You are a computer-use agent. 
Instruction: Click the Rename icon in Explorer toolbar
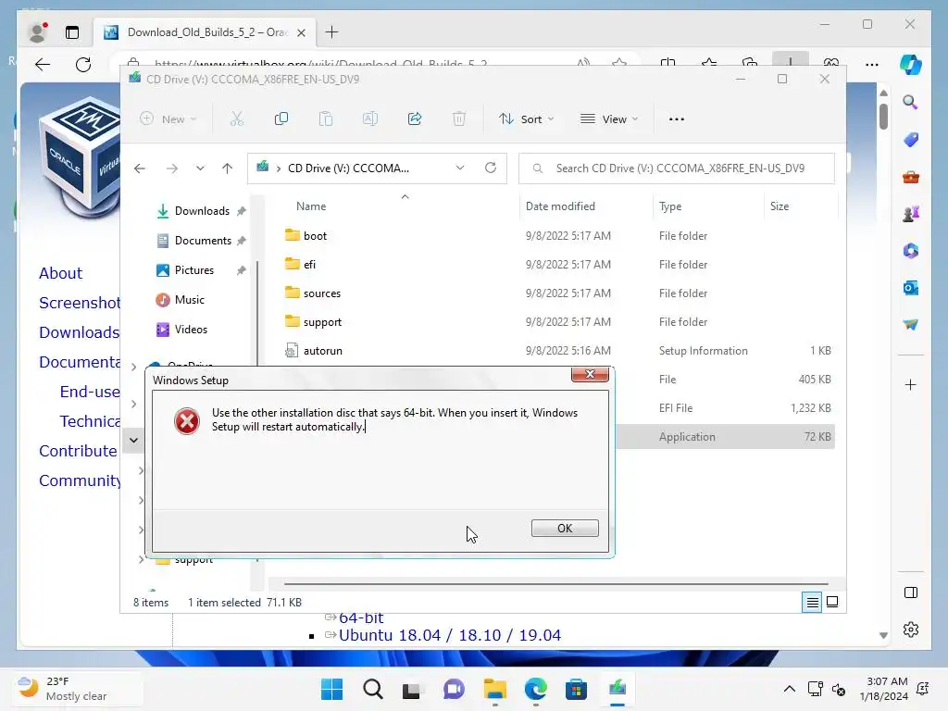coord(370,119)
